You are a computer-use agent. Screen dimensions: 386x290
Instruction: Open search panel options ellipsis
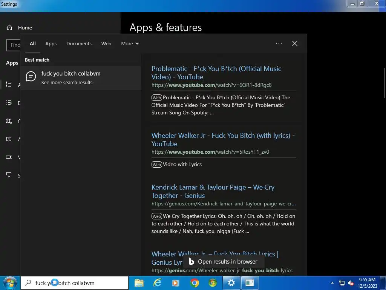pos(279,43)
